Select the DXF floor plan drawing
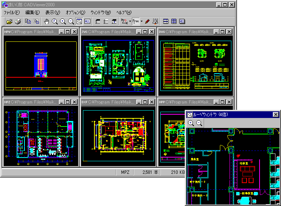281x206 pixels. tap(118, 136)
